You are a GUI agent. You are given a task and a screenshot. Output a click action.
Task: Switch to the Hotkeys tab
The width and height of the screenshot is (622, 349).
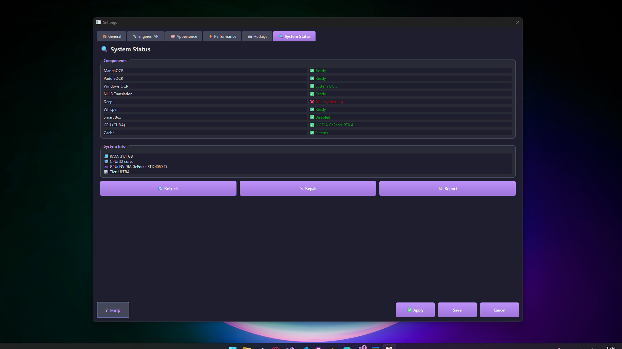click(x=257, y=36)
